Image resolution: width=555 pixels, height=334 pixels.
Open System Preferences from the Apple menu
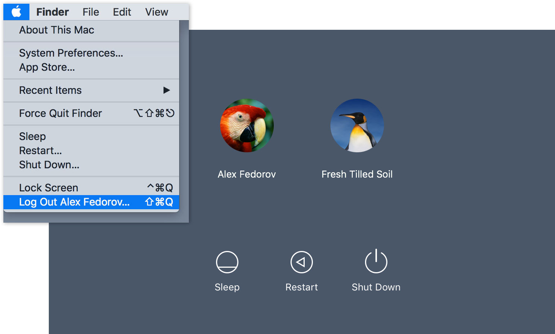pyautogui.click(x=72, y=53)
